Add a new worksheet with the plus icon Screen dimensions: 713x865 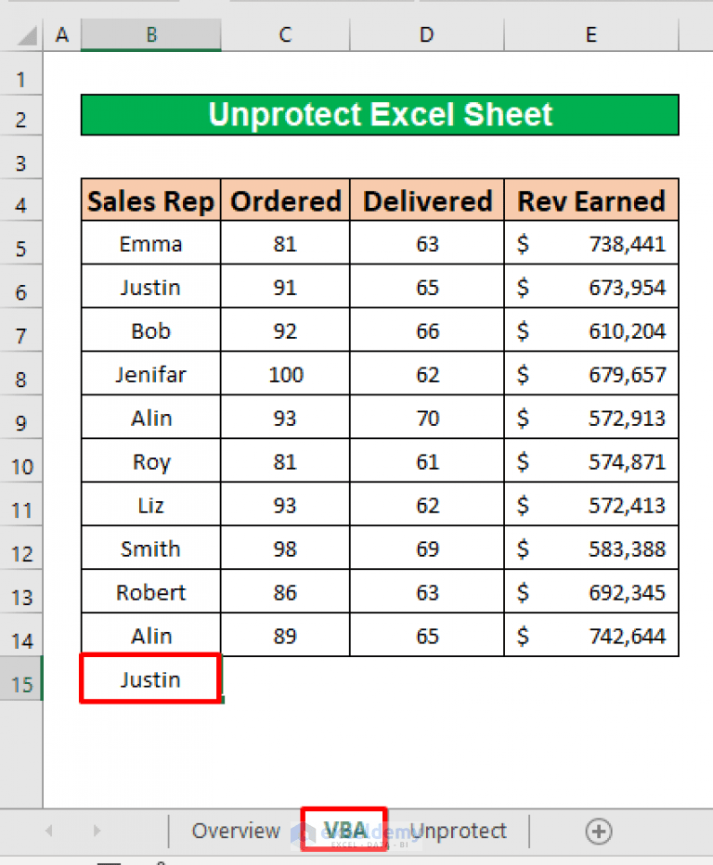(x=598, y=832)
